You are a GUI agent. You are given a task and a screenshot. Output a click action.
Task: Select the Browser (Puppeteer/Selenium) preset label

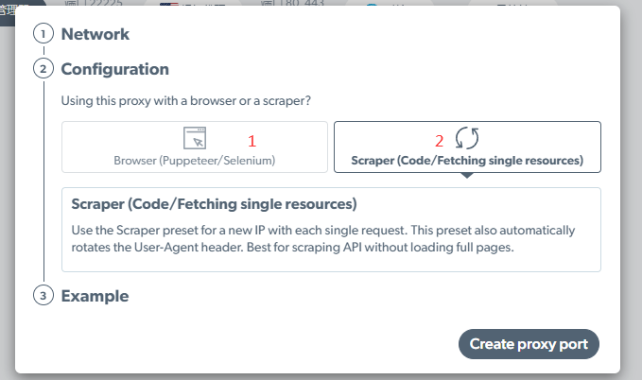coord(195,160)
